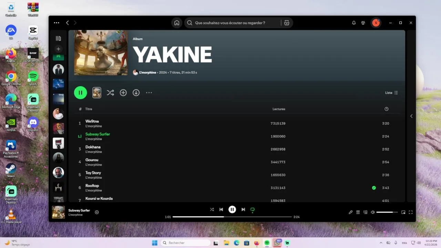The height and width of the screenshot is (248, 441).
Task: Open the Browse icon in the search bar
Action: click(287, 23)
